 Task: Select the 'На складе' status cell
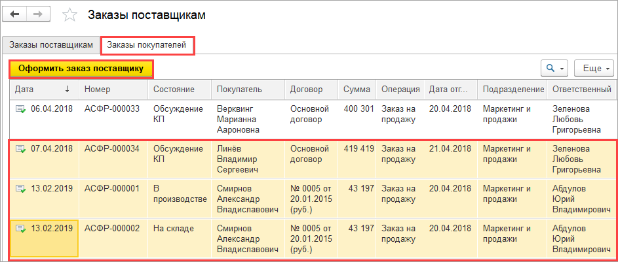[173, 229]
